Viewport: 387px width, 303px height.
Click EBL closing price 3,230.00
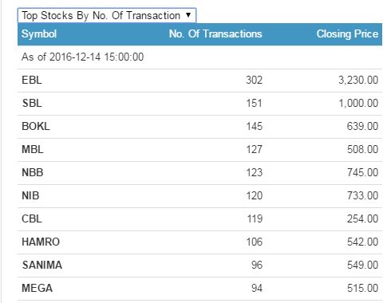pyautogui.click(x=358, y=80)
